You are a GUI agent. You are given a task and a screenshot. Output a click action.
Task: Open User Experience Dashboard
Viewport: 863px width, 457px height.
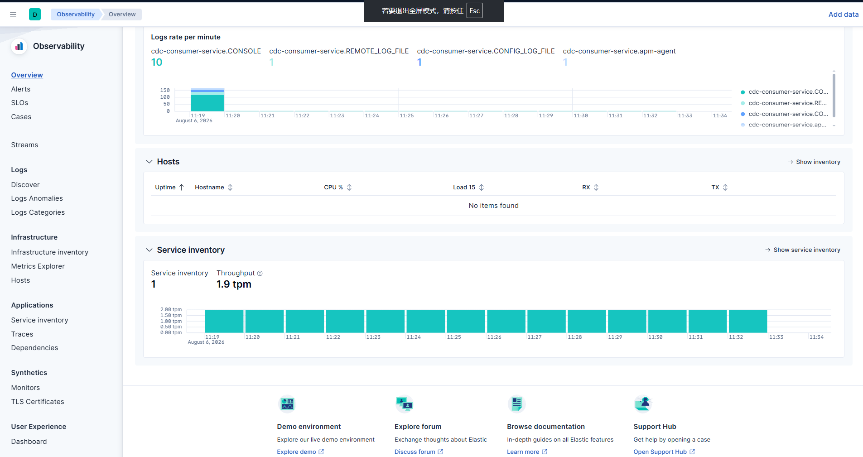[x=29, y=442]
